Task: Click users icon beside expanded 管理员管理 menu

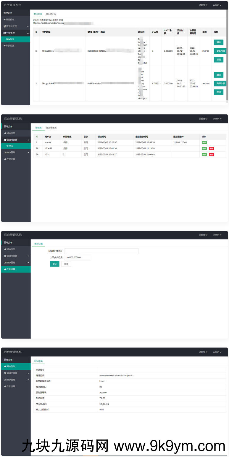Action: click(x=5, y=140)
